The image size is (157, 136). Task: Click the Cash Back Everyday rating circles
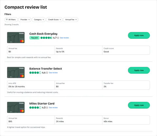[x=46, y=38]
